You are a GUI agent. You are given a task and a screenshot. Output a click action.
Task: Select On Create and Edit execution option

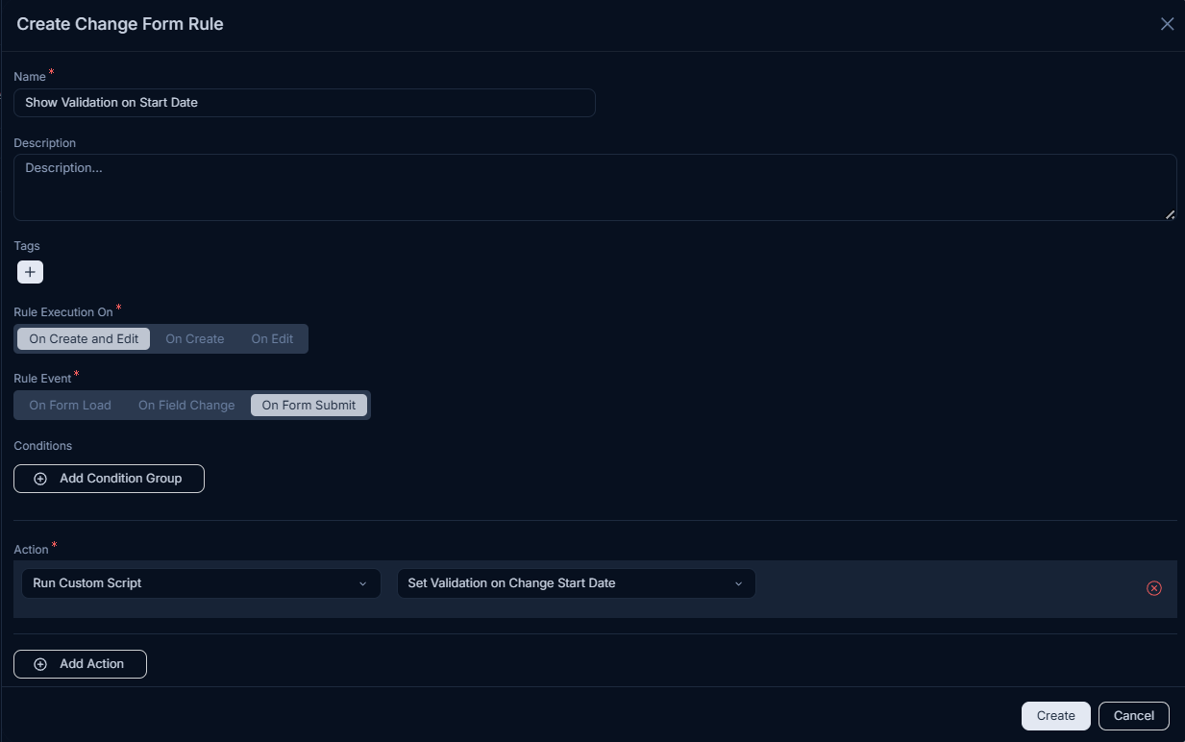tap(84, 338)
